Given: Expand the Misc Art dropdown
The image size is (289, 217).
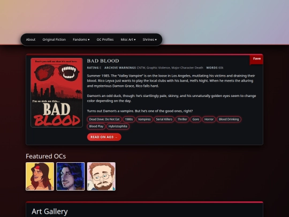Looking at the screenshot, I should click(128, 40).
